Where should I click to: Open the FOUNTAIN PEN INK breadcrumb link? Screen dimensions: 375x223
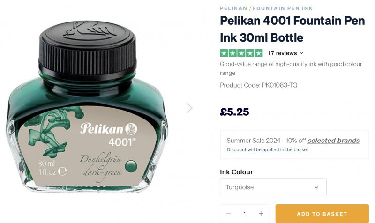click(x=283, y=8)
